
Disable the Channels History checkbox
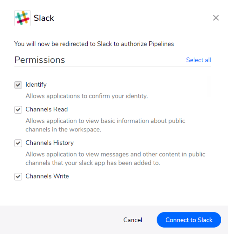point(18,143)
